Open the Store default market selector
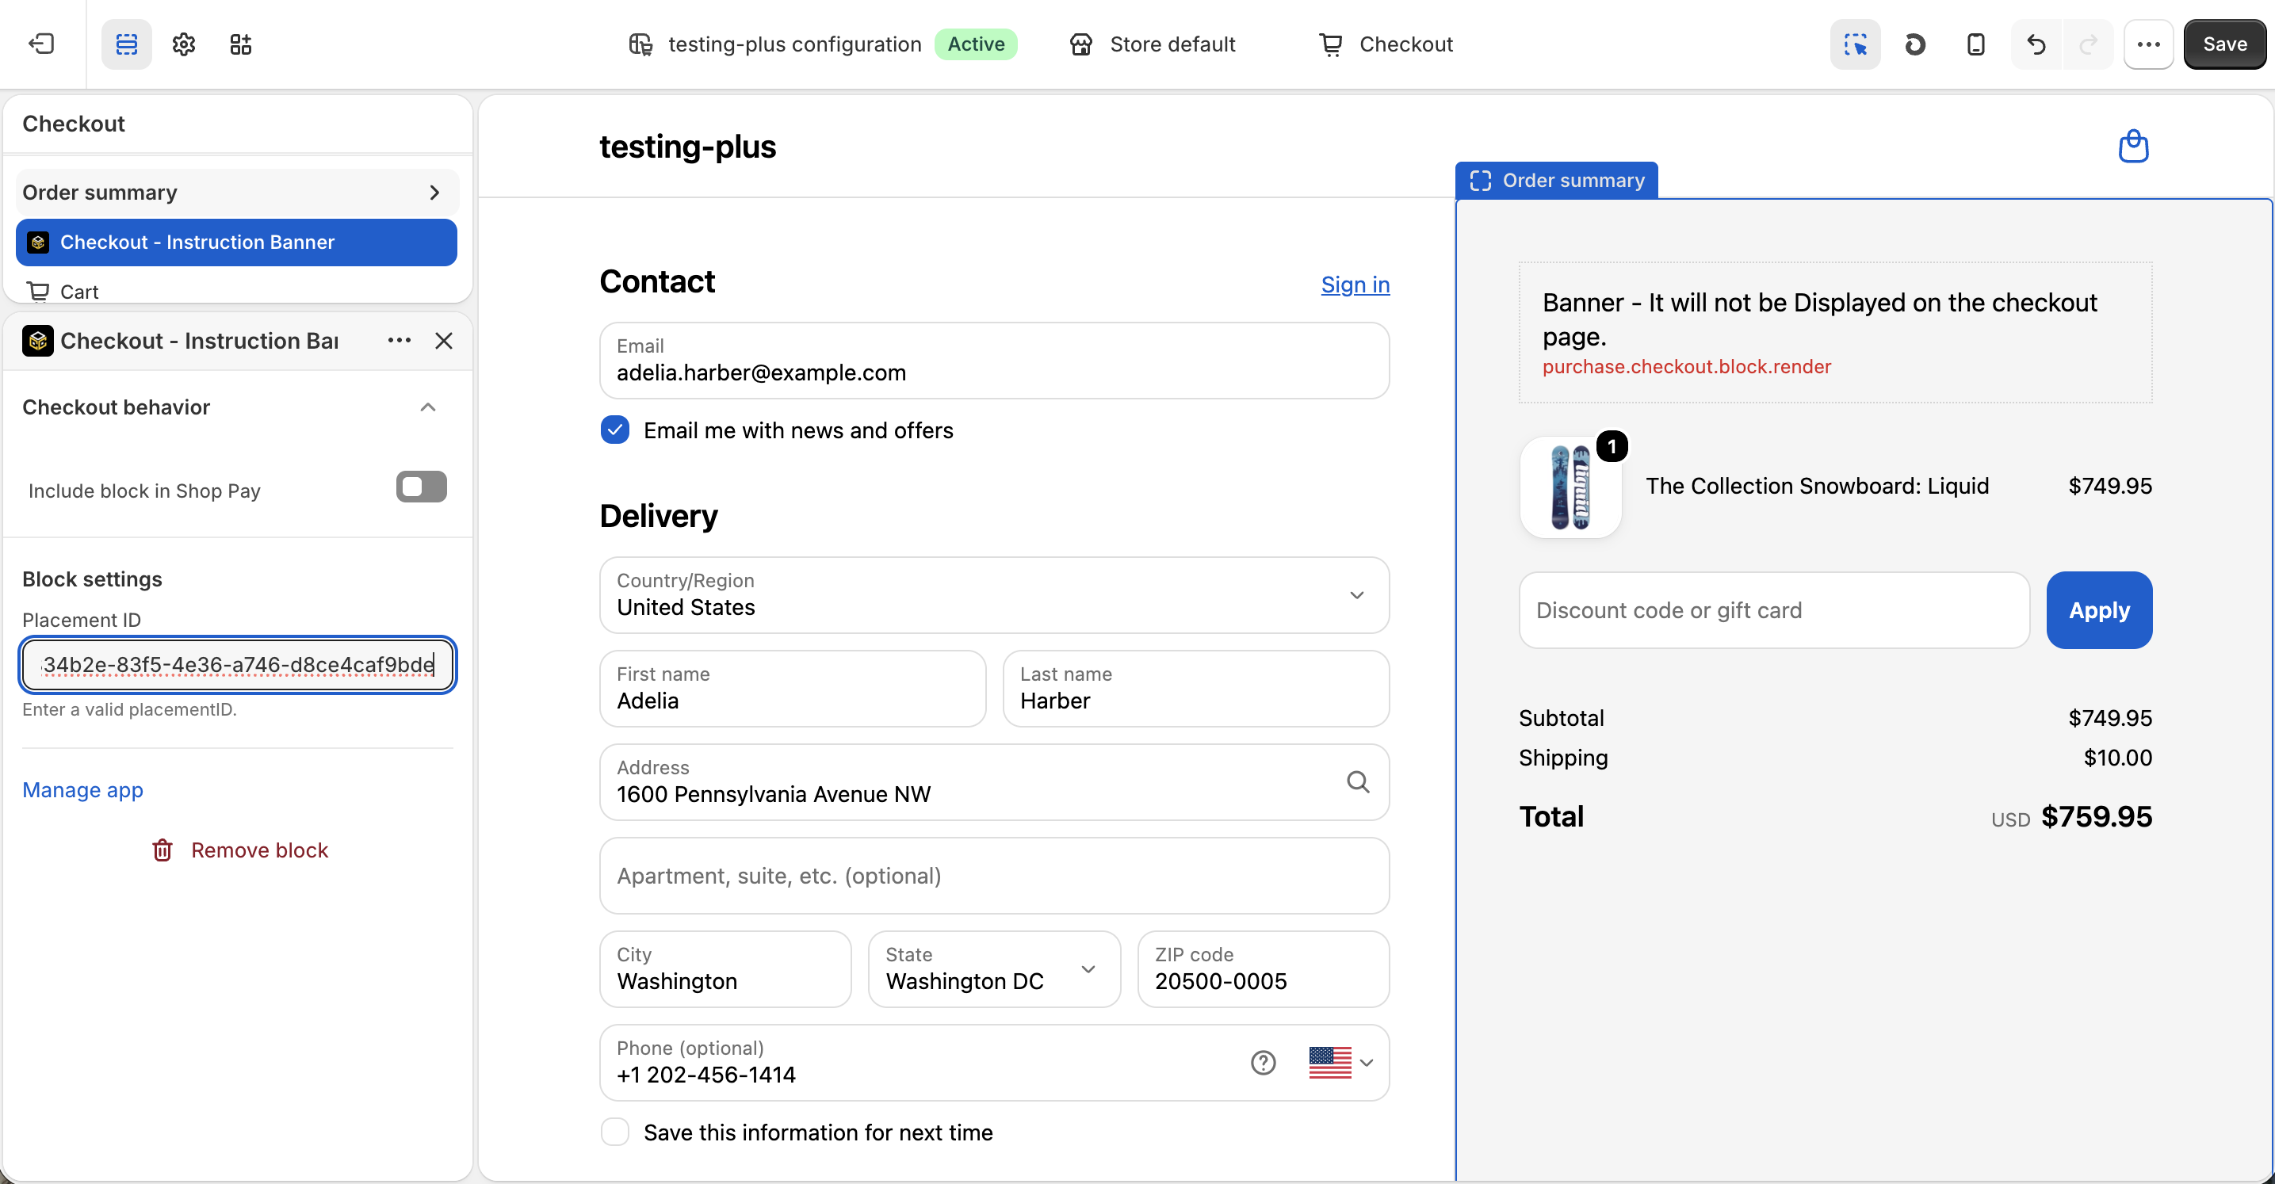The image size is (2275, 1184). tap(1152, 44)
